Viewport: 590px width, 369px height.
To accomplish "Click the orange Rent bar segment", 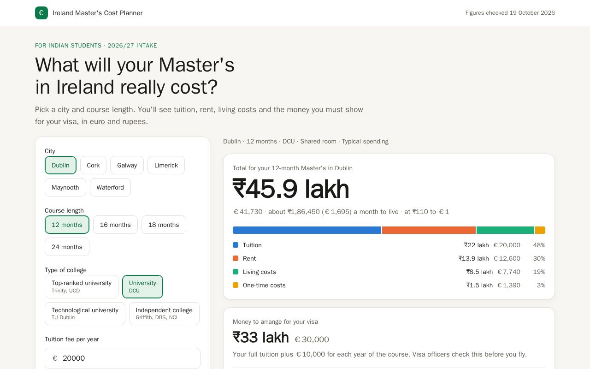I will [x=429, y=230].
